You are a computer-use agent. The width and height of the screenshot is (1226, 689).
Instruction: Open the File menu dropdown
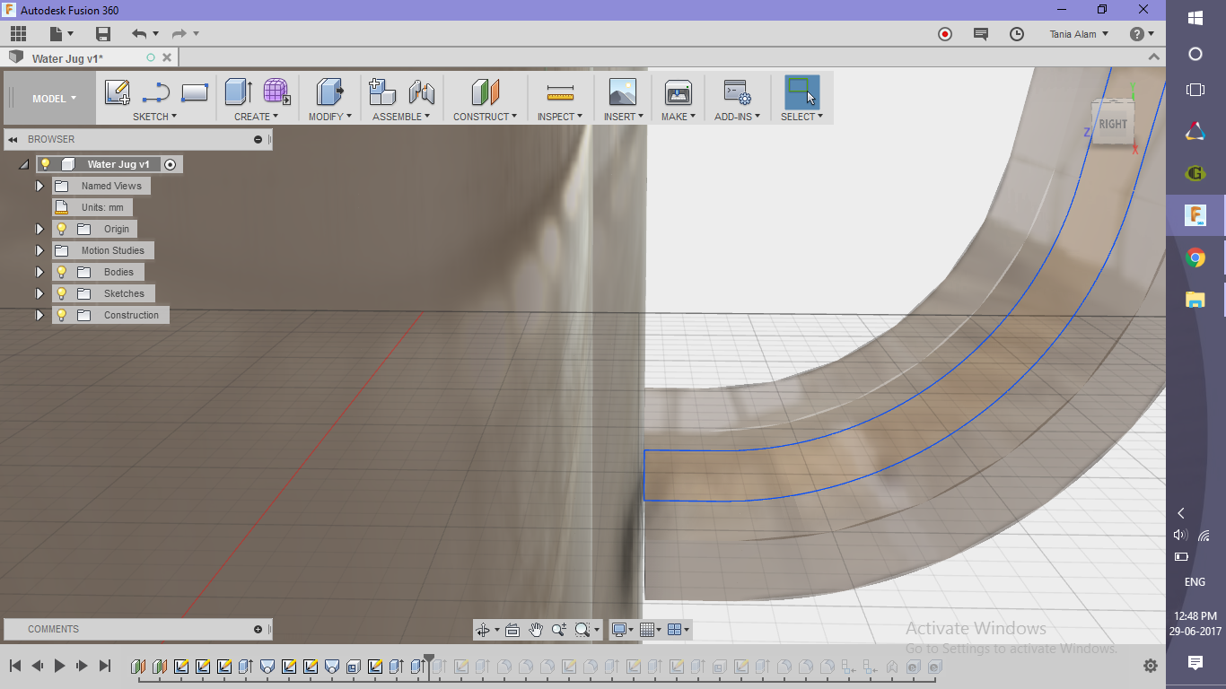pos(61,34)
